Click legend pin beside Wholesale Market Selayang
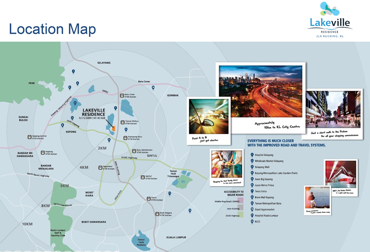The image size is (370, 252). [x=252, y=161]
